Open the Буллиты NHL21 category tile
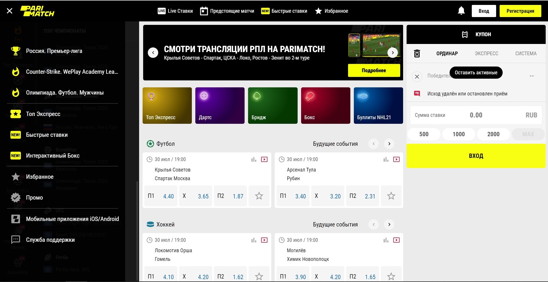This screenshot has height=282, width=548. 378,106
